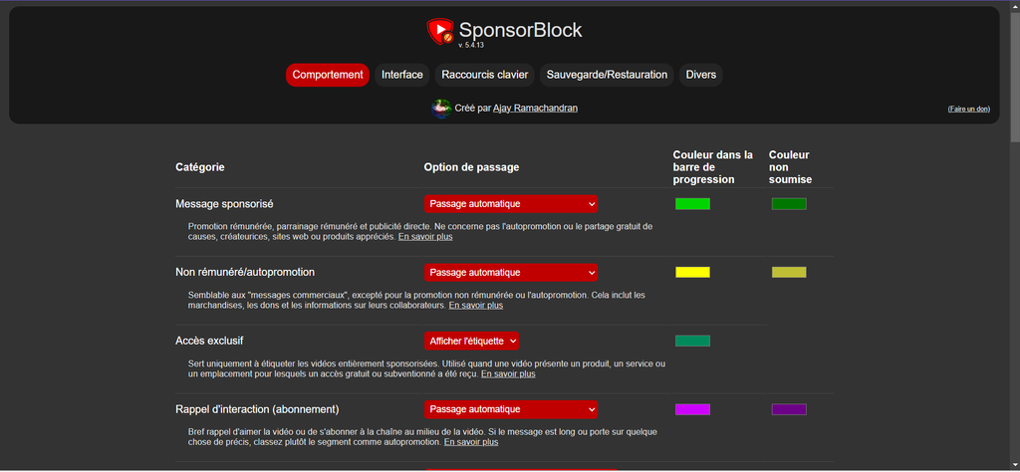Screen dimensions: 1020x472
Task: Select the Divers tab
Action: click(x=700, y=75)
